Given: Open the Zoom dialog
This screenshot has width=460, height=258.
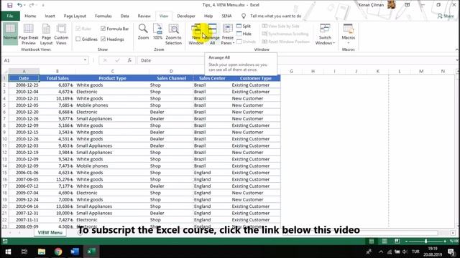Looking at the screenshot, I should click(143, 32).
